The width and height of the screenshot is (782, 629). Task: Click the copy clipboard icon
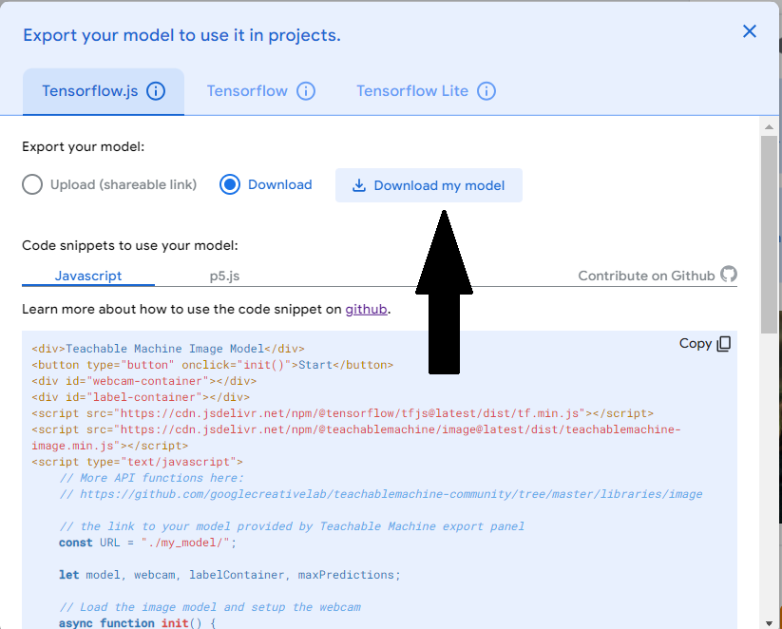(724, 344)
